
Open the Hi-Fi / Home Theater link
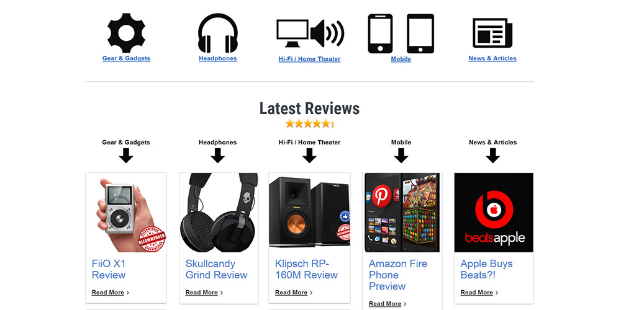(309, 59)
